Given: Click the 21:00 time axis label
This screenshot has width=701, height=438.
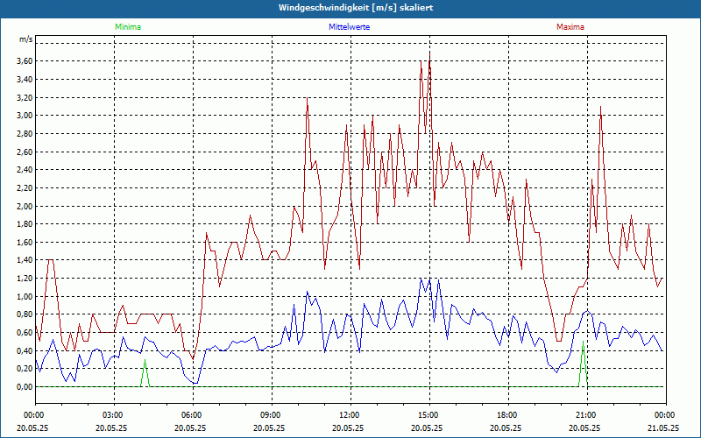Looking at the screenshot, I should pyautogui.click(x=586, y=415).
